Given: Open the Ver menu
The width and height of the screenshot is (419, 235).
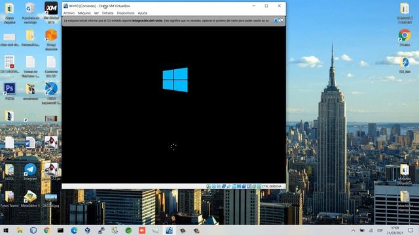Looking at the screenshot, I should [96, 13].
